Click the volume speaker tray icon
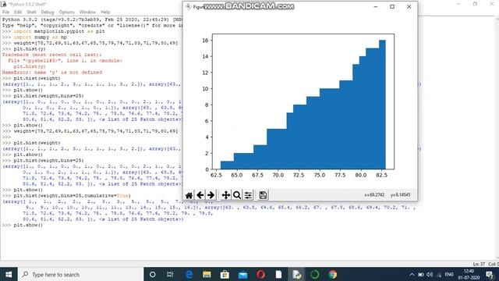 pos(430,274)
